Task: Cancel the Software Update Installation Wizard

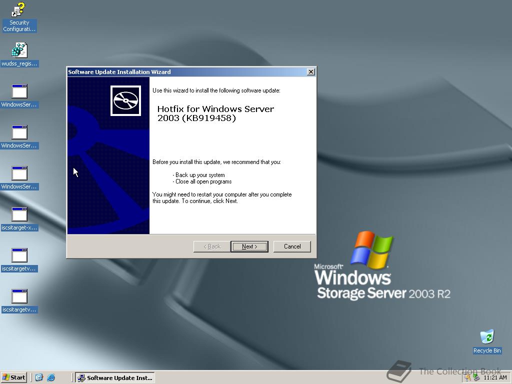Action: [292, 246]
